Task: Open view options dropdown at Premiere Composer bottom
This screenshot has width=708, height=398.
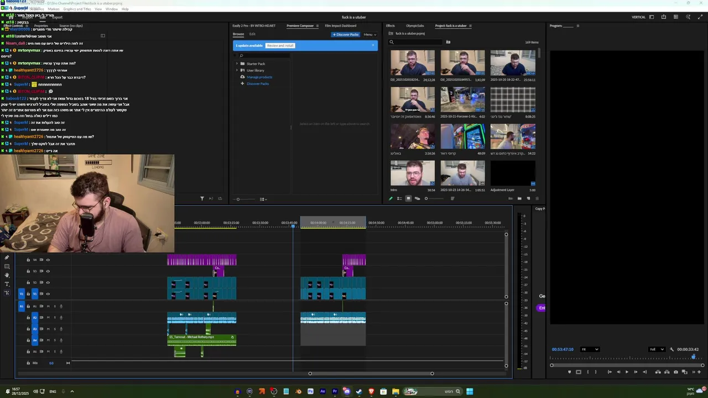Action: (263, 199)
